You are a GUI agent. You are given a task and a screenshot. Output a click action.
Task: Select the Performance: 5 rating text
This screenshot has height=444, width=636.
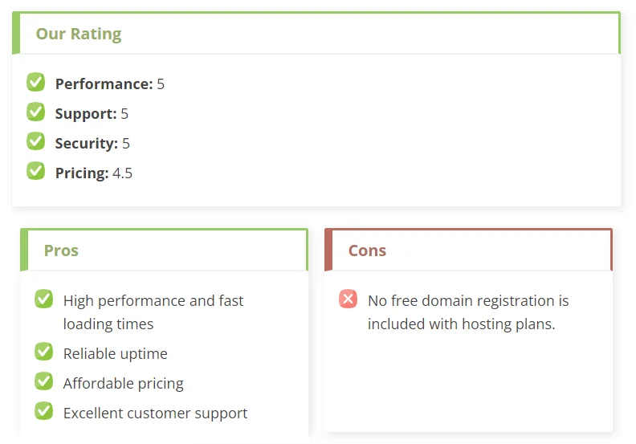click(110, 84)
